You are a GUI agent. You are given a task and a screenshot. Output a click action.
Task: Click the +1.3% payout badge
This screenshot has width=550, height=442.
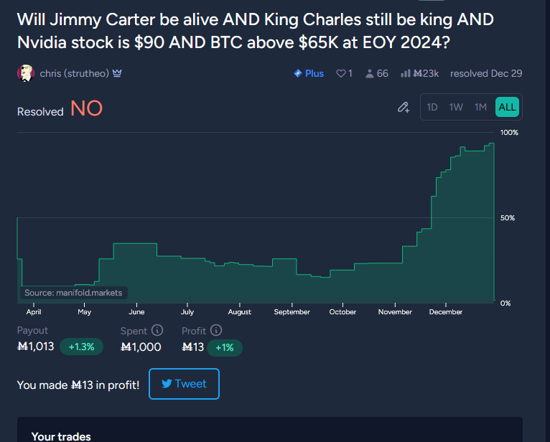[81, 347]
